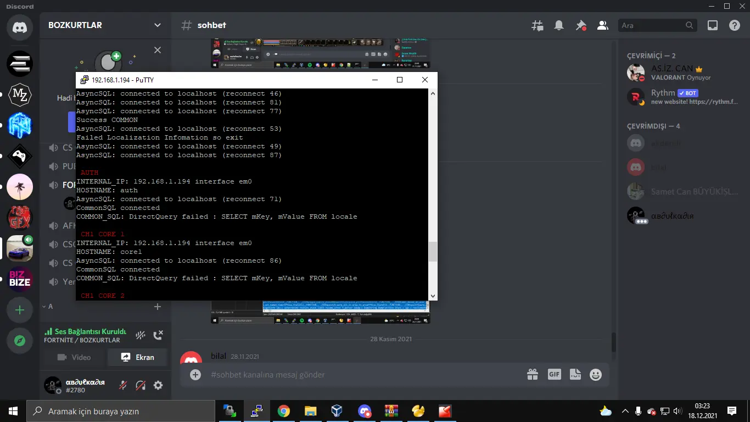View threads in sohbet channel
The image size is (750, 422).
(x=537, y=25)
